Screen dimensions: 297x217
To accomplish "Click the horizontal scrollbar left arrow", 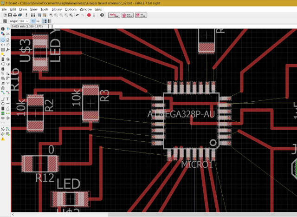I will coord(13,215).
